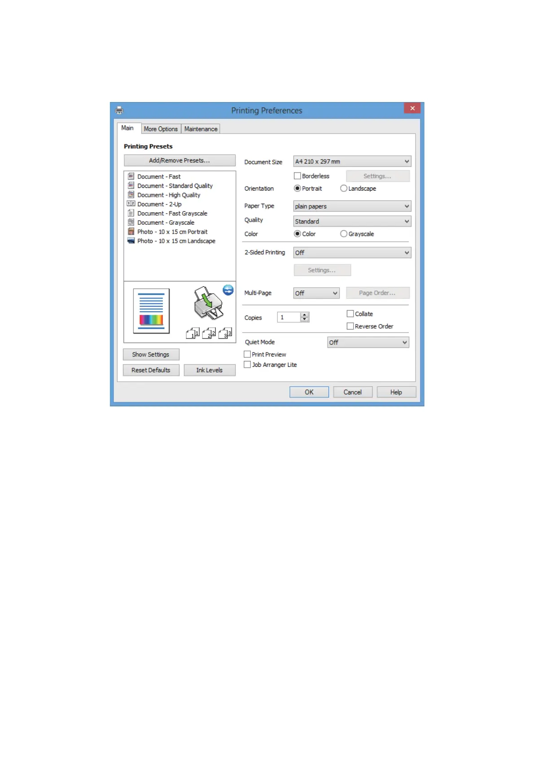The width and height of the screenshot is (534, 757).
Task: Click Add/Remove Presets button
Action: [x=179, y=160]
